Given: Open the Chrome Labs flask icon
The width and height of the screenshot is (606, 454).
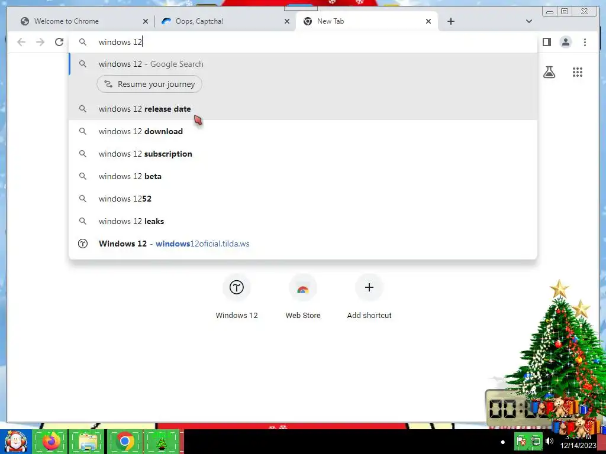Looking at the screenshot, I should (549, 72).
